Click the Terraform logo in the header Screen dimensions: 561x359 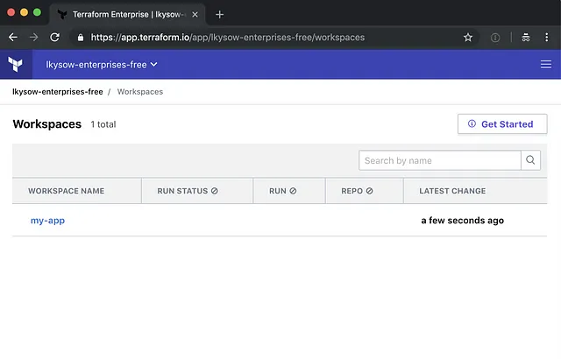[x=16, y=64]
